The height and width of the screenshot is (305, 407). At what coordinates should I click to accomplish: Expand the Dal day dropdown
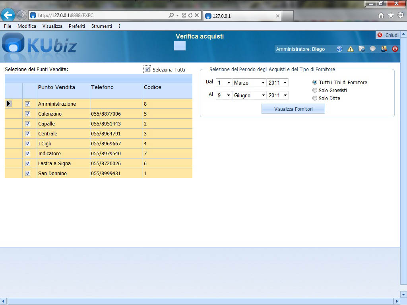[224, 83]
